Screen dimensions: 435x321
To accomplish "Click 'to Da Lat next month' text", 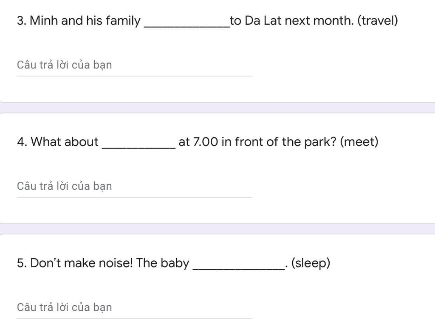I will point(291,21).
